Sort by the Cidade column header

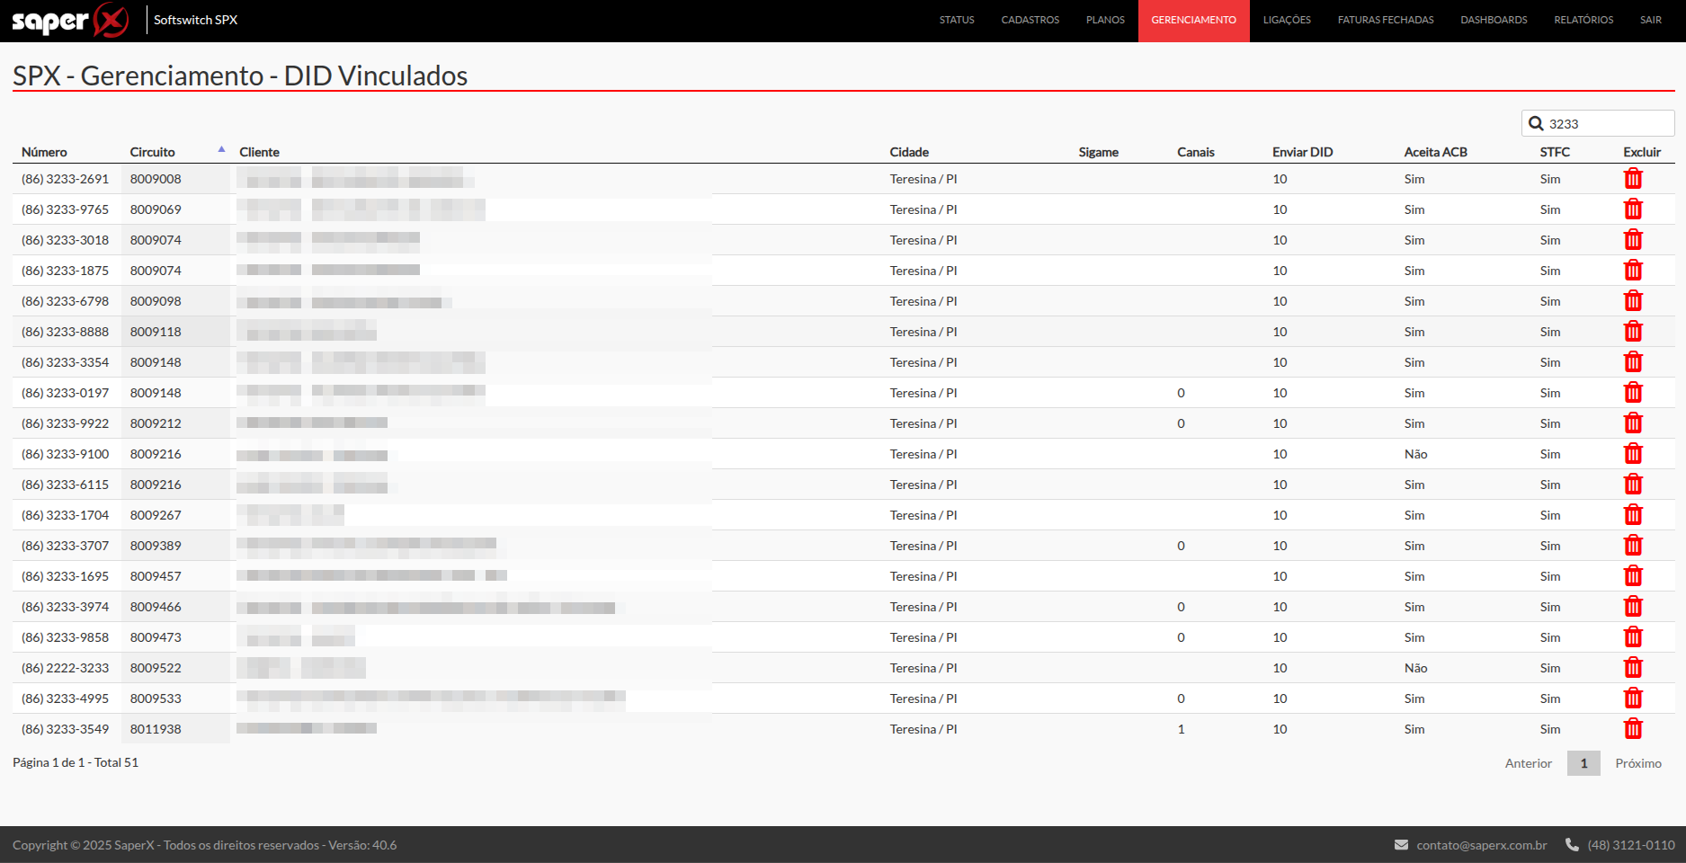909,152
